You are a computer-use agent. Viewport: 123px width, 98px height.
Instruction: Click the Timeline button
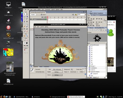pos(33,15)
